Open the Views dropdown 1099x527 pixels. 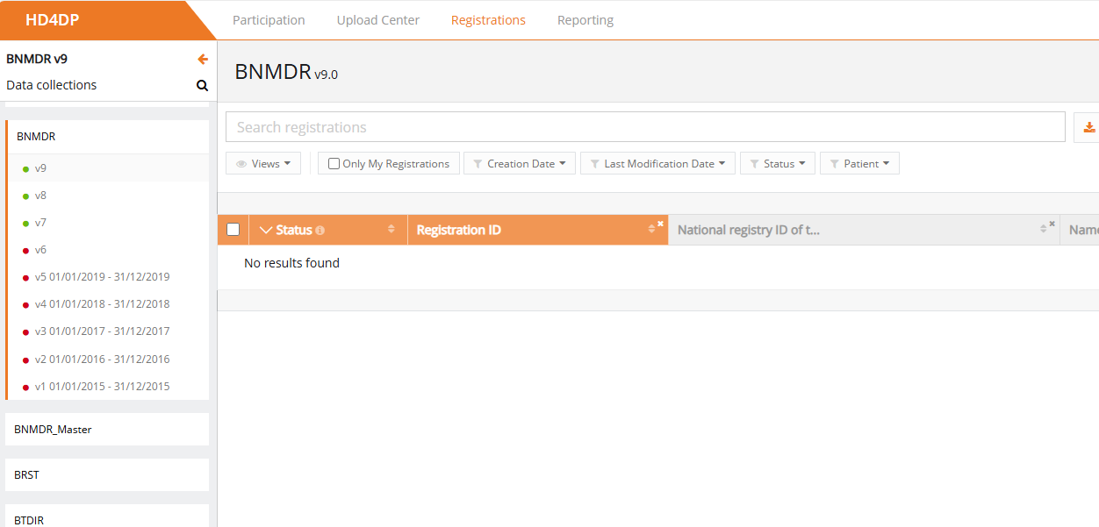tap(264, 164)
